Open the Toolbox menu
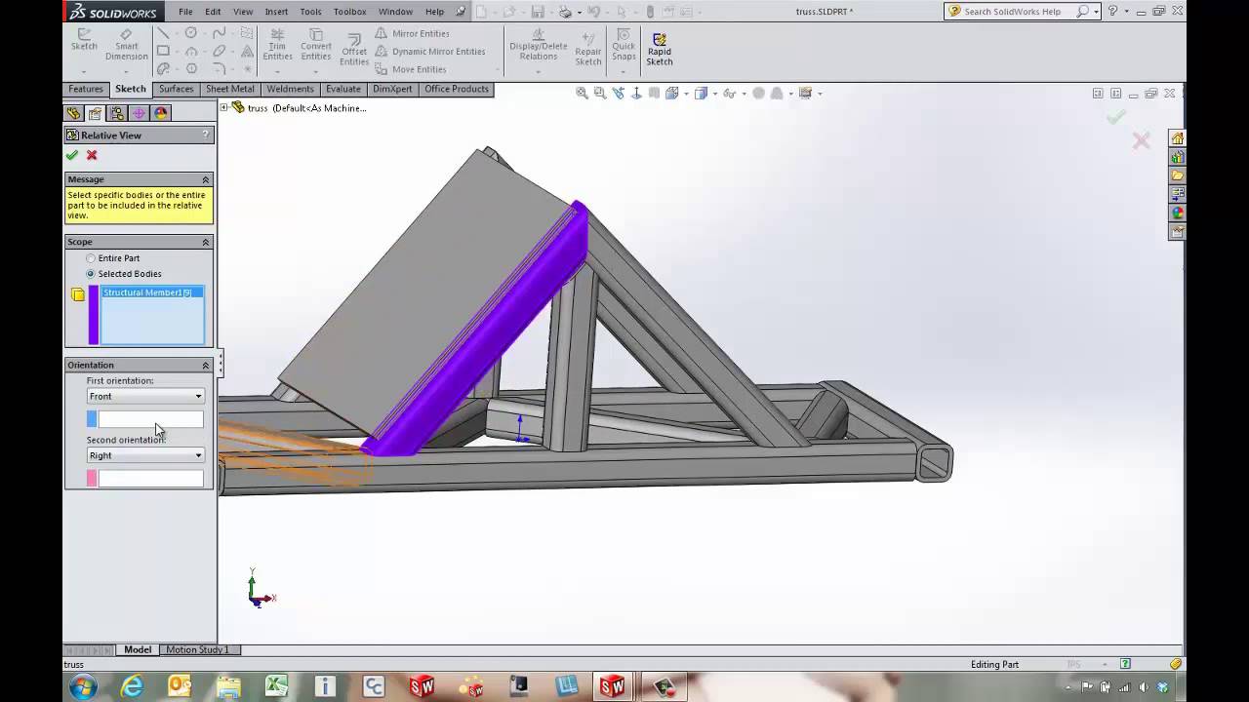This screenshot has height=702, width=1249. (x=349, y=12)
